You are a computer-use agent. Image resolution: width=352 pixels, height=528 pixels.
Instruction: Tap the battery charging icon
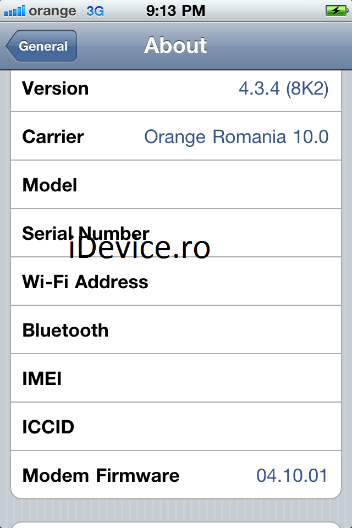click(337, 10)
